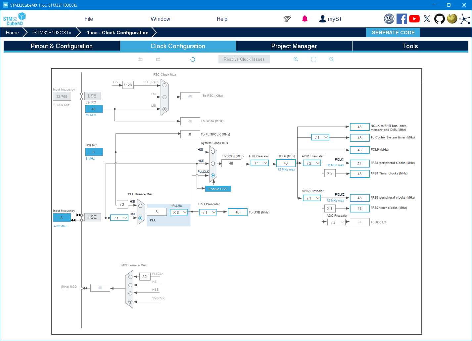Image resolution: width=472 pixels, height=341 pixels.
Task: Open the APB2 Prescaler dropdown
Action: point(312,198)
